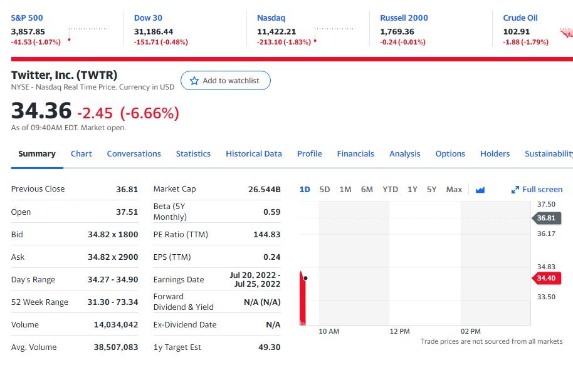Click the Forward Dividend & Yield label
The height and width of the screenshot is (370, 573).
(184, 302)
